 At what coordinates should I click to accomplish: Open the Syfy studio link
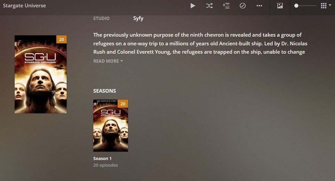coord(138,18)
